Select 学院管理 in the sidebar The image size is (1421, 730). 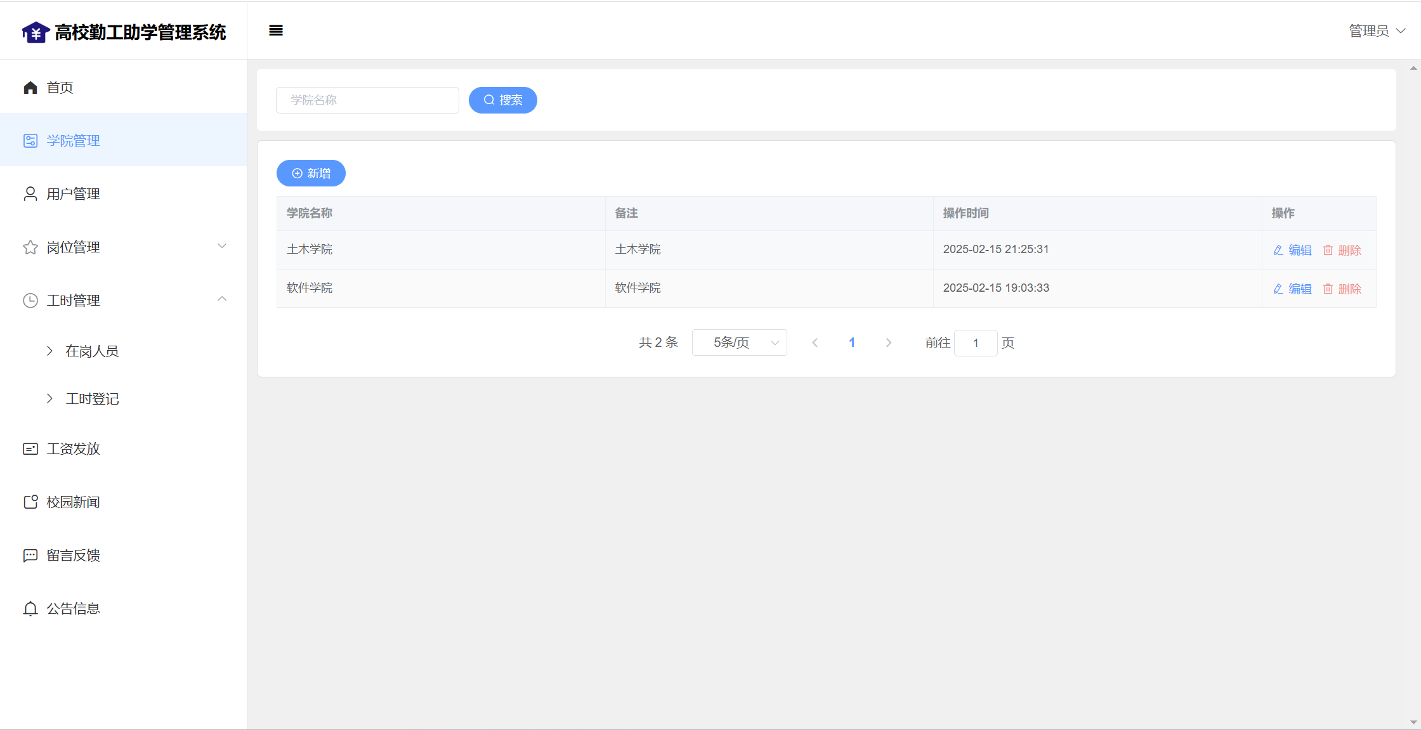[73, 141]
